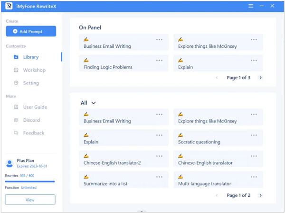Viewport: 285px width, 213px height.
Task: Click the Rewrites 593 / 600 count
Action: [27, 176]
